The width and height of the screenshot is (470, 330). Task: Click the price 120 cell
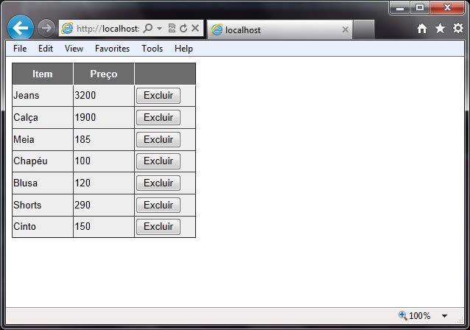[x=104, y=183]
